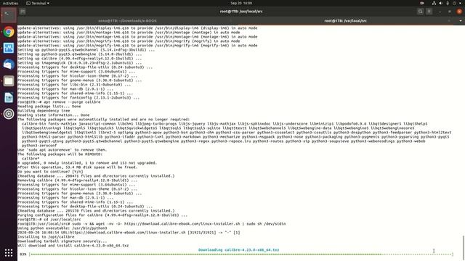
Task: Minimize the terminal window
Action: click(x=440, y=12)
